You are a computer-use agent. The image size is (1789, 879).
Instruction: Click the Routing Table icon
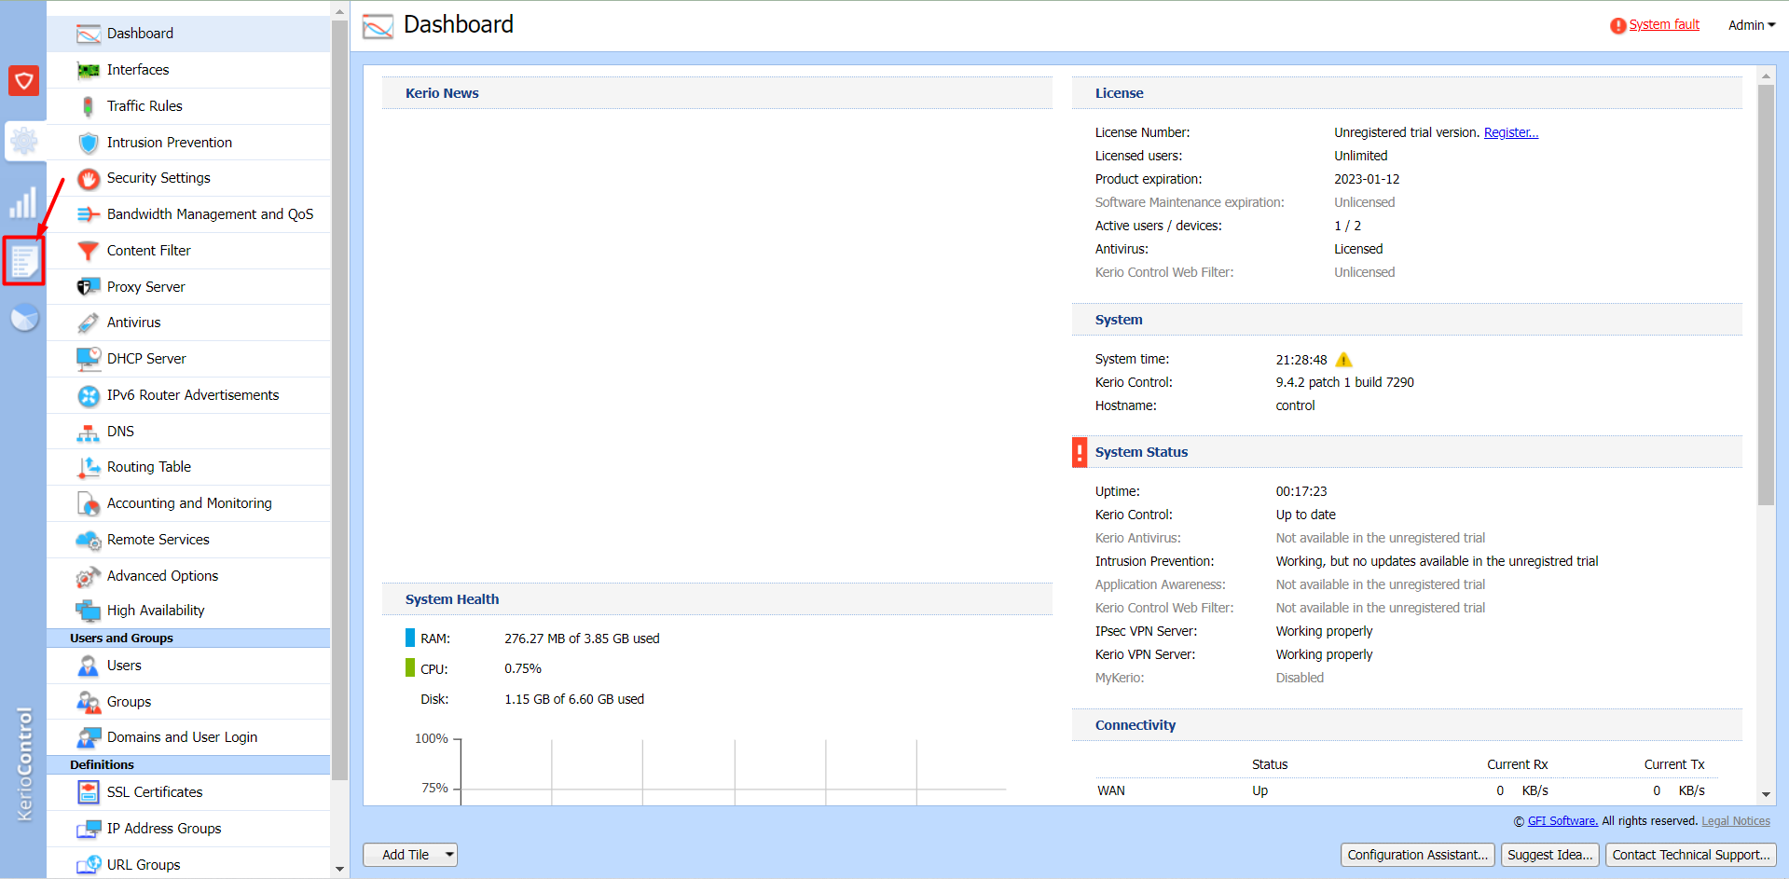pyautogui.click(x=89, y=467)
